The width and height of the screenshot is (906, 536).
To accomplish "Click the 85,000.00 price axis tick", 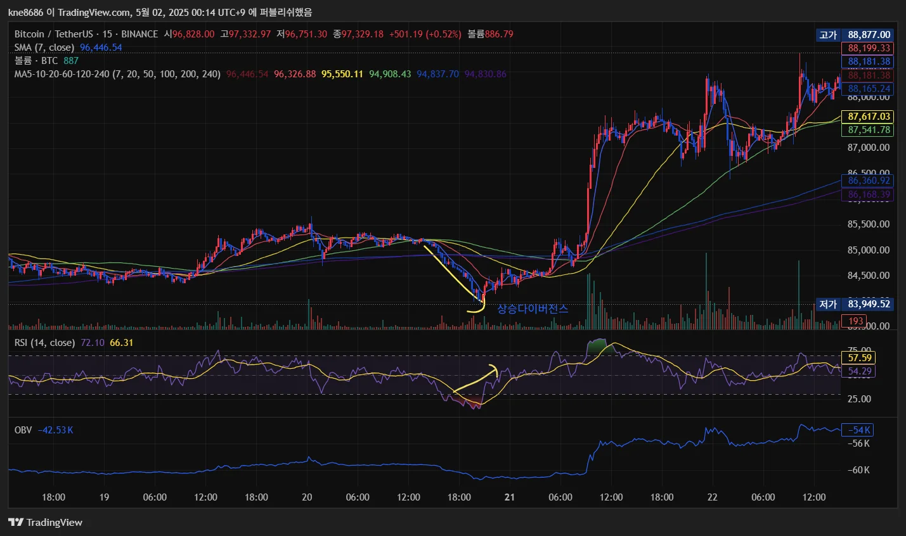I will 869,250.
